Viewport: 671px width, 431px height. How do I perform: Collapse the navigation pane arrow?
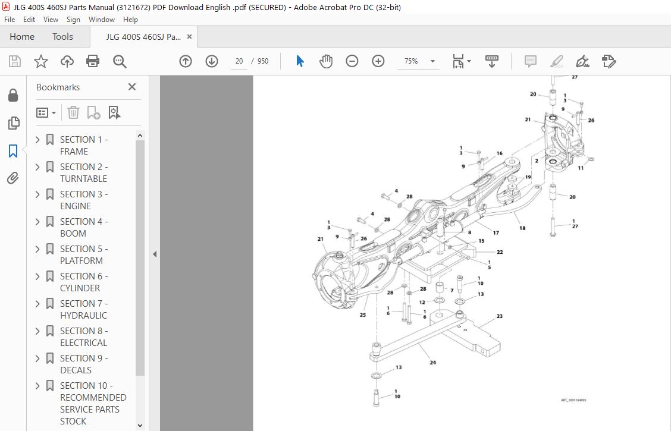click(155, 254)
